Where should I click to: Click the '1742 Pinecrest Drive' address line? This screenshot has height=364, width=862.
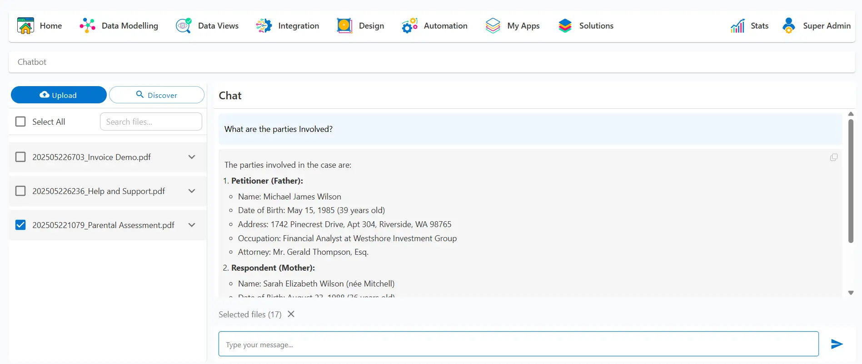coord(345,224)
